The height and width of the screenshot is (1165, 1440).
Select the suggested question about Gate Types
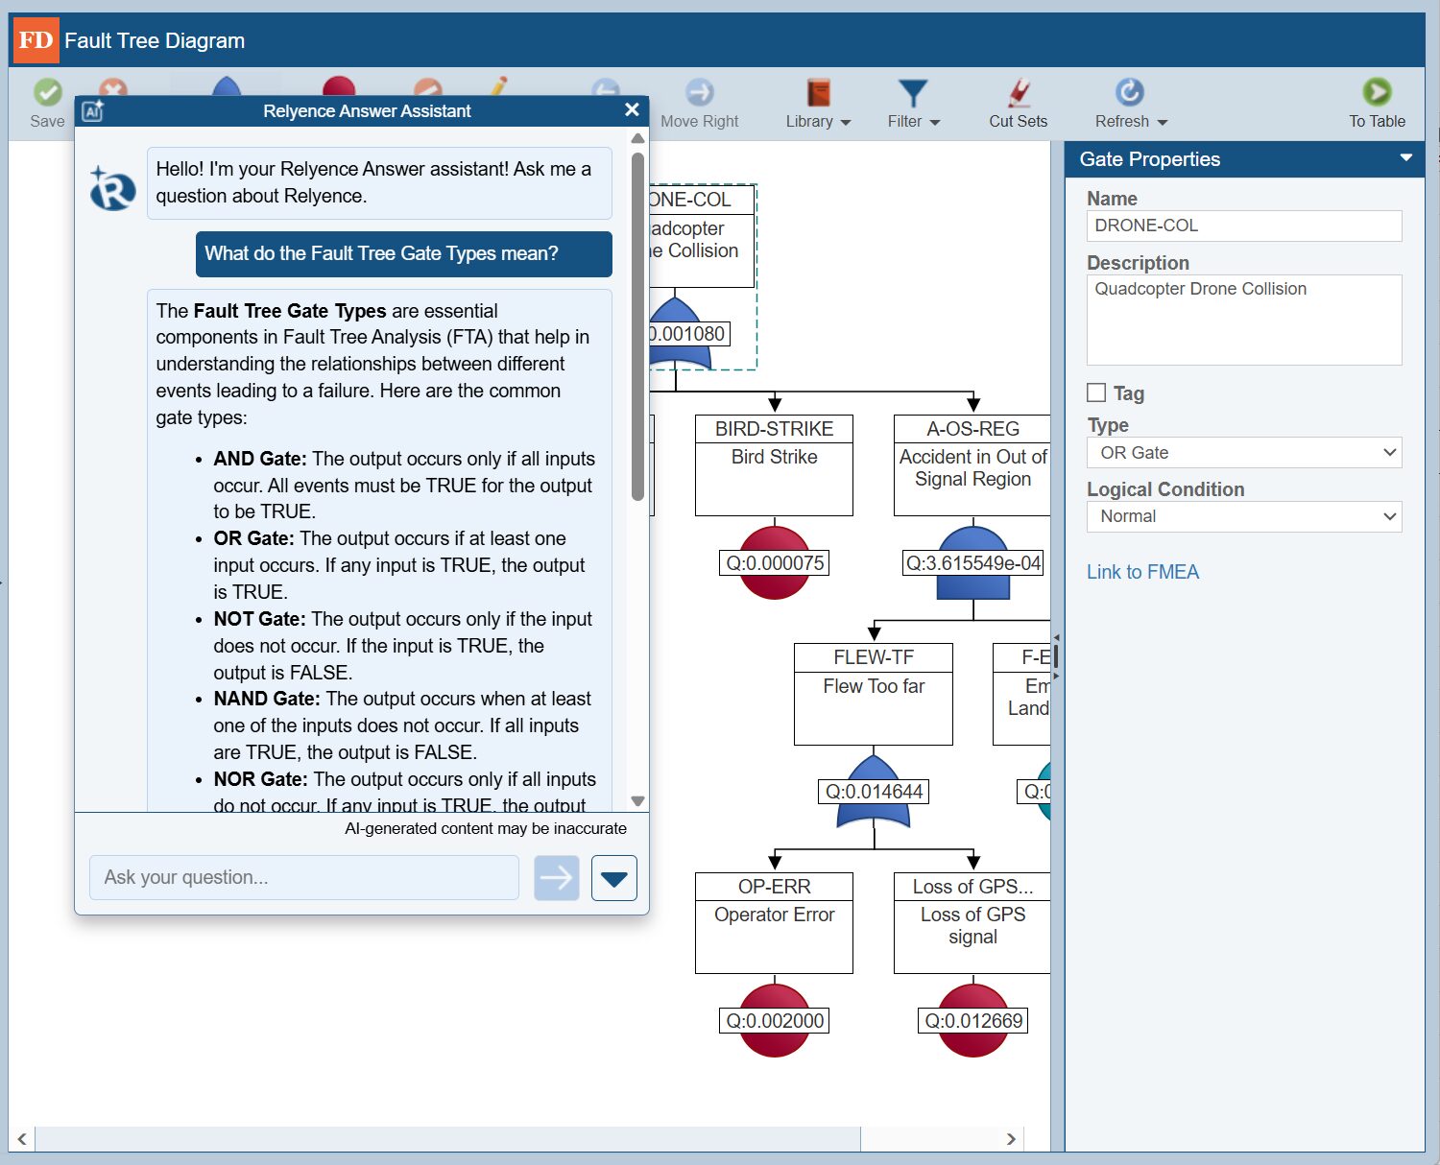pyautogui.click(x=403, y=254)
